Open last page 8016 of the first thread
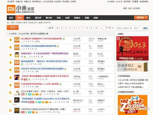The image size is (153, 115). pyautogui.click(x=37, y=41)
